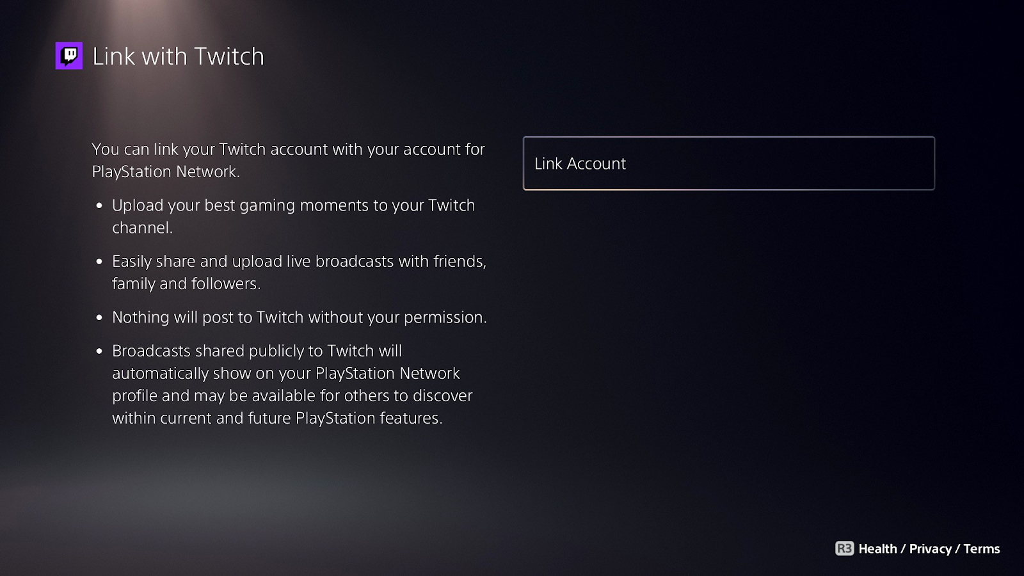Viewport: 1024px width, 576px height.
Task: Click the bullet dot before 'Upload your best'
Action: click(99, 206)
